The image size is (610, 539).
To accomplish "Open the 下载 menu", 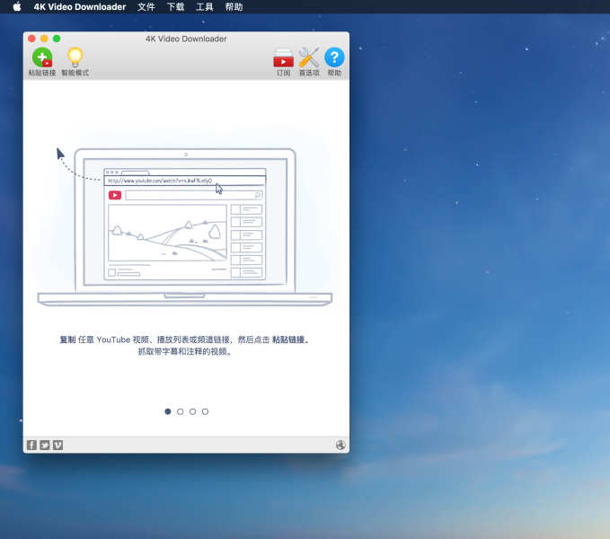I will click(175, 6).
